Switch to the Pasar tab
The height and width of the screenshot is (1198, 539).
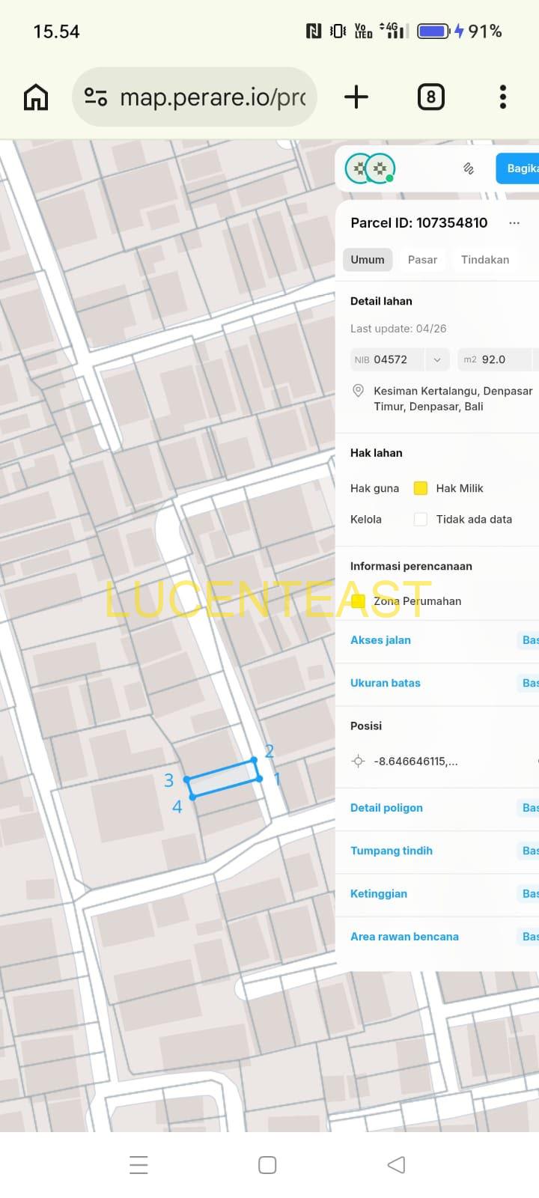coord(422,260)
